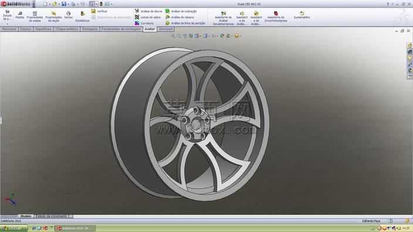Open Análise de desvio
Screen dimensions: 413x232
148,11
